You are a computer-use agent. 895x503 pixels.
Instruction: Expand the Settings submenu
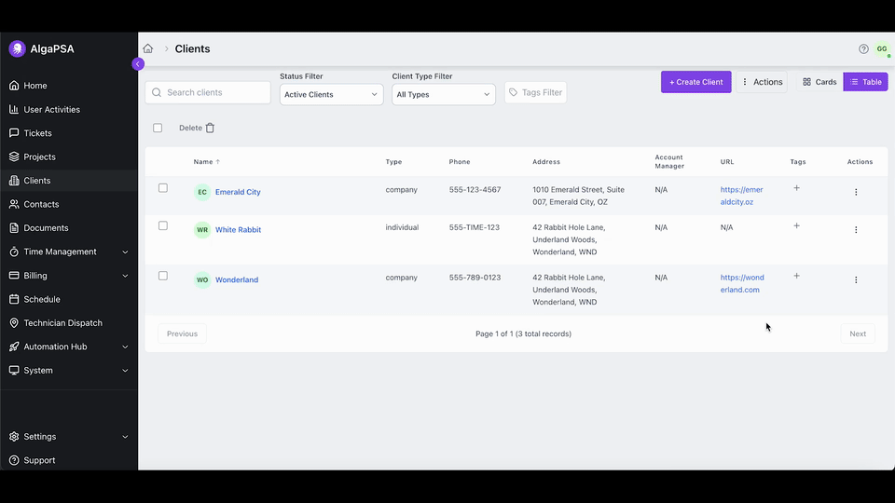(x=125, y=437)
